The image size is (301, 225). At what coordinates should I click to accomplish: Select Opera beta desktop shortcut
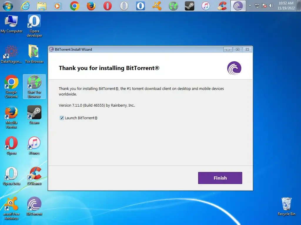pyautogui.click(x=11, y=176)
